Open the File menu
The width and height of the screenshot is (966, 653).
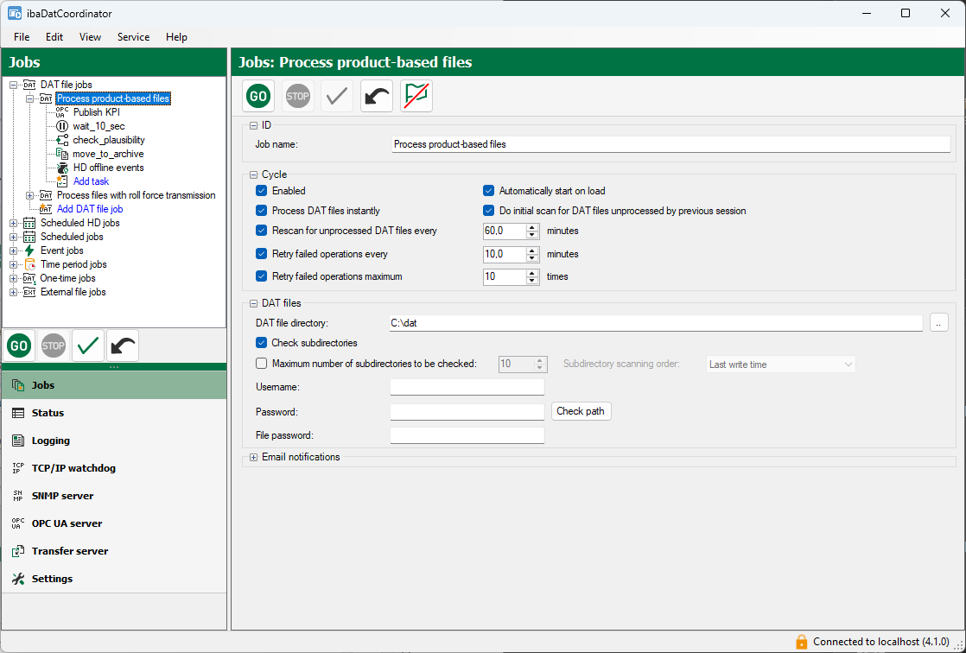pyautogui.click(x=22, y=37)
